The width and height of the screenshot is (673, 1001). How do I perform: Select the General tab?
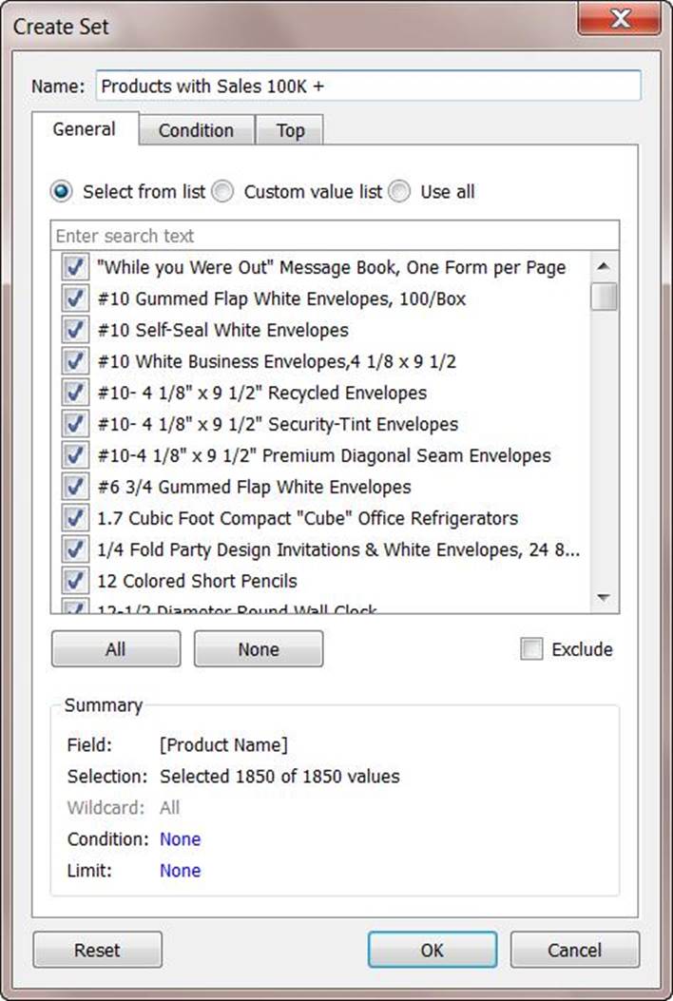coord(85,129)
